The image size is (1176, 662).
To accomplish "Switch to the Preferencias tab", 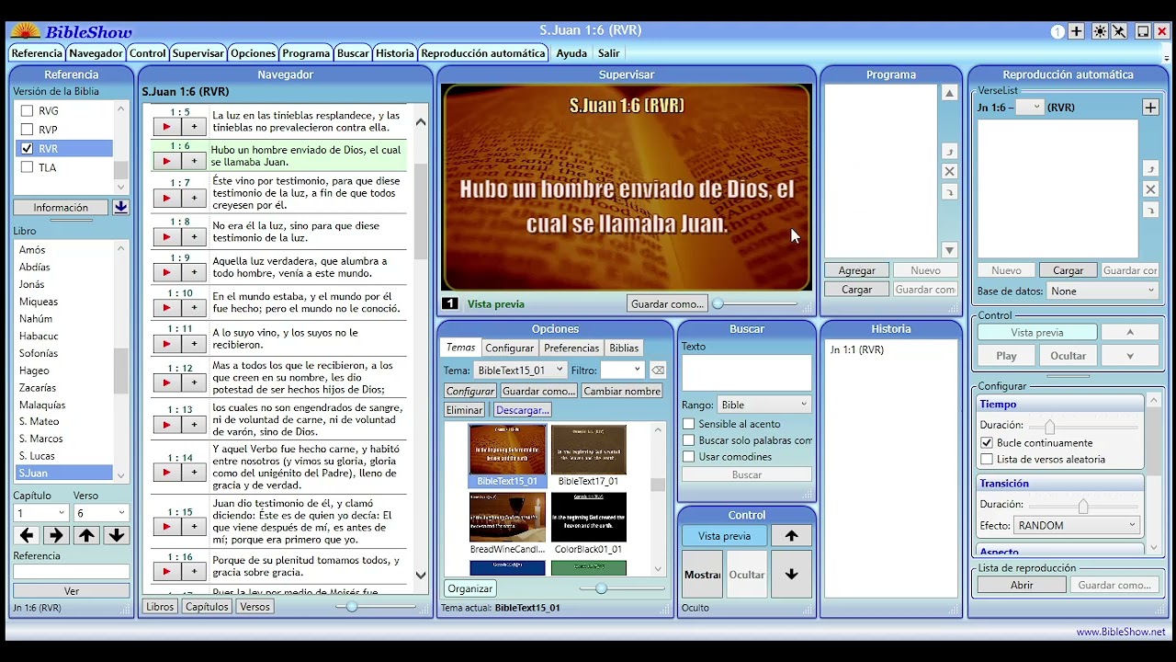I will tap(571, 348).
